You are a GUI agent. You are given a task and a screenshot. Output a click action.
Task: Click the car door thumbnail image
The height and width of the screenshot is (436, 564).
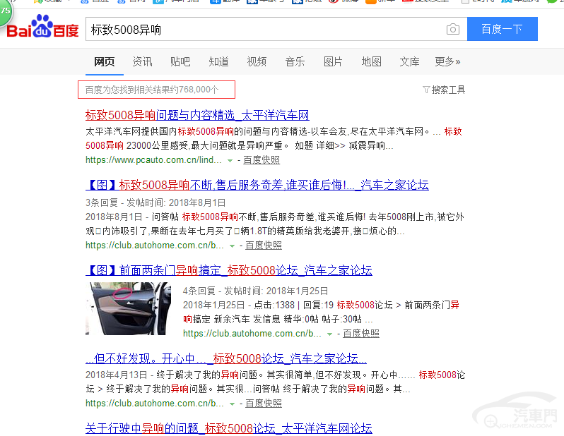(x=128, y=308)
